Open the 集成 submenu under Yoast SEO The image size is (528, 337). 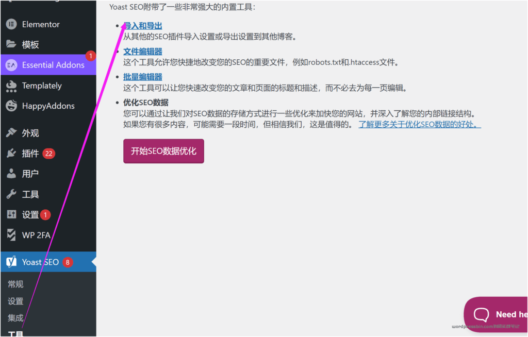point(15,318)
